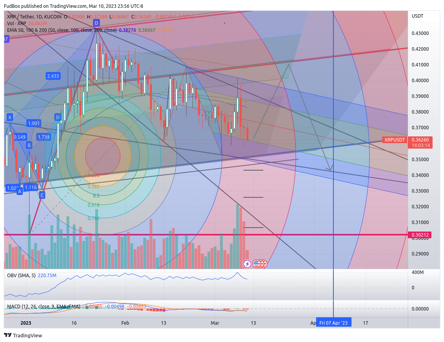Click the 17 label on time axis
The height and width of the screenshot is (342, 444).
(366, 323)
